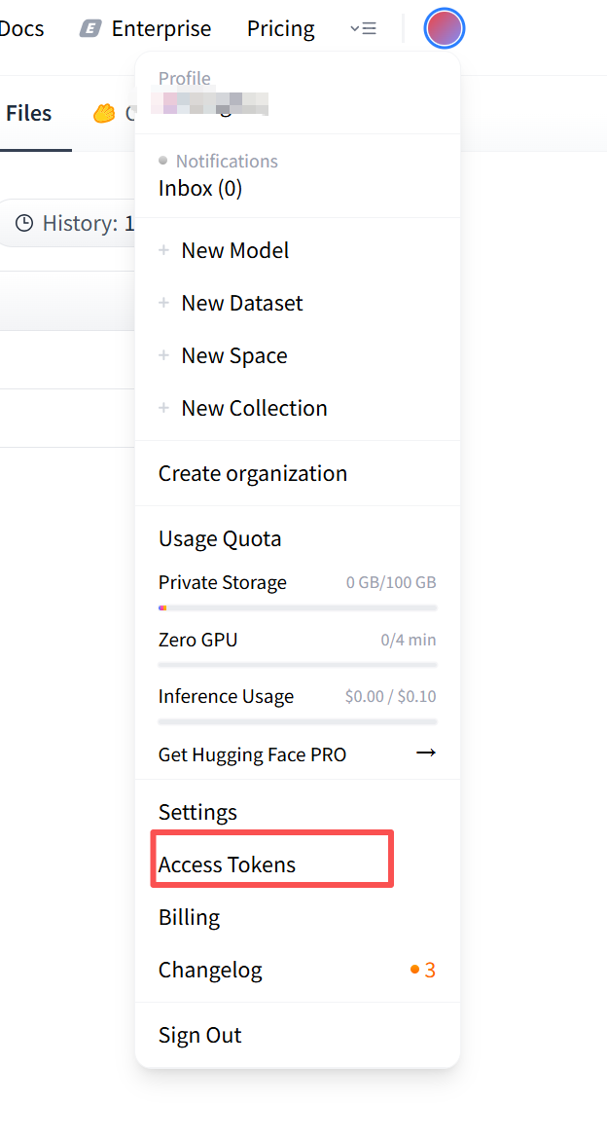Click the arrow next to Get Hugging Face PRO

(425, 753)
